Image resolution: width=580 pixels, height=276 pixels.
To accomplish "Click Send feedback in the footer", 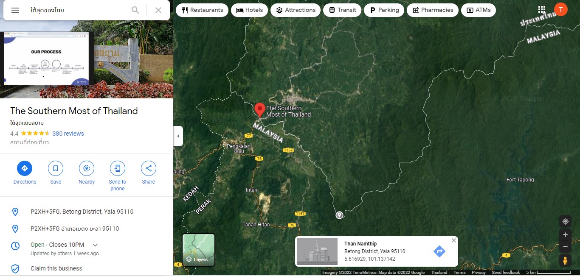I will (506, 273).
